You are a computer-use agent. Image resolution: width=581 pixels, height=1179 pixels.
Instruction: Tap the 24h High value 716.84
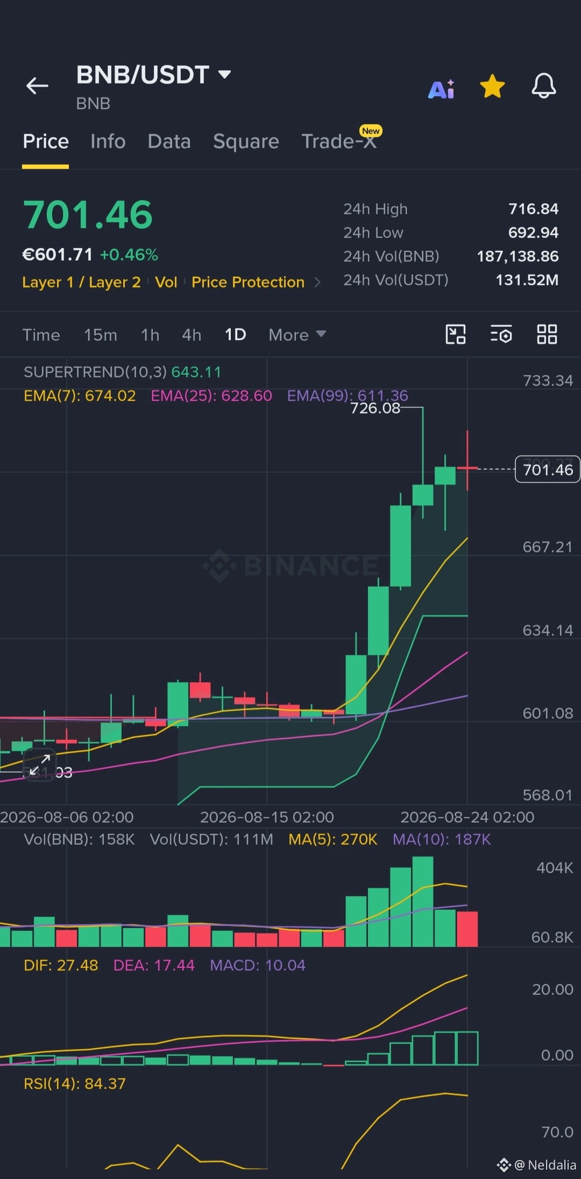[x=534, y=209]
